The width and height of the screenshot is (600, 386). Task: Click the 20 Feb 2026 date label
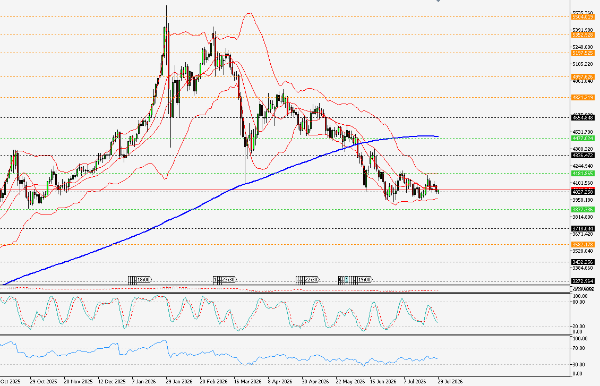tap(213, 381)
